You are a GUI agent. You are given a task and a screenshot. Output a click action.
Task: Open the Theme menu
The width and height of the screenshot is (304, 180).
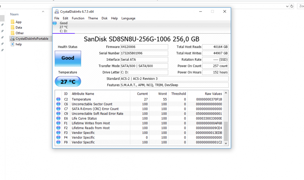click(x=93, y=18)
